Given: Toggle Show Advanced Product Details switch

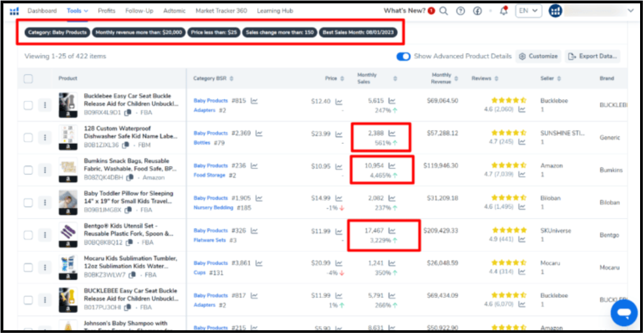Looking at the screenshot, I should 403,56.
